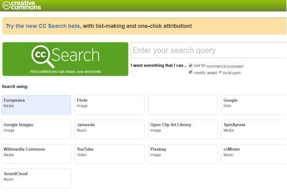Choose Google Web search source
287x195 pixels.
click(254, 105)
